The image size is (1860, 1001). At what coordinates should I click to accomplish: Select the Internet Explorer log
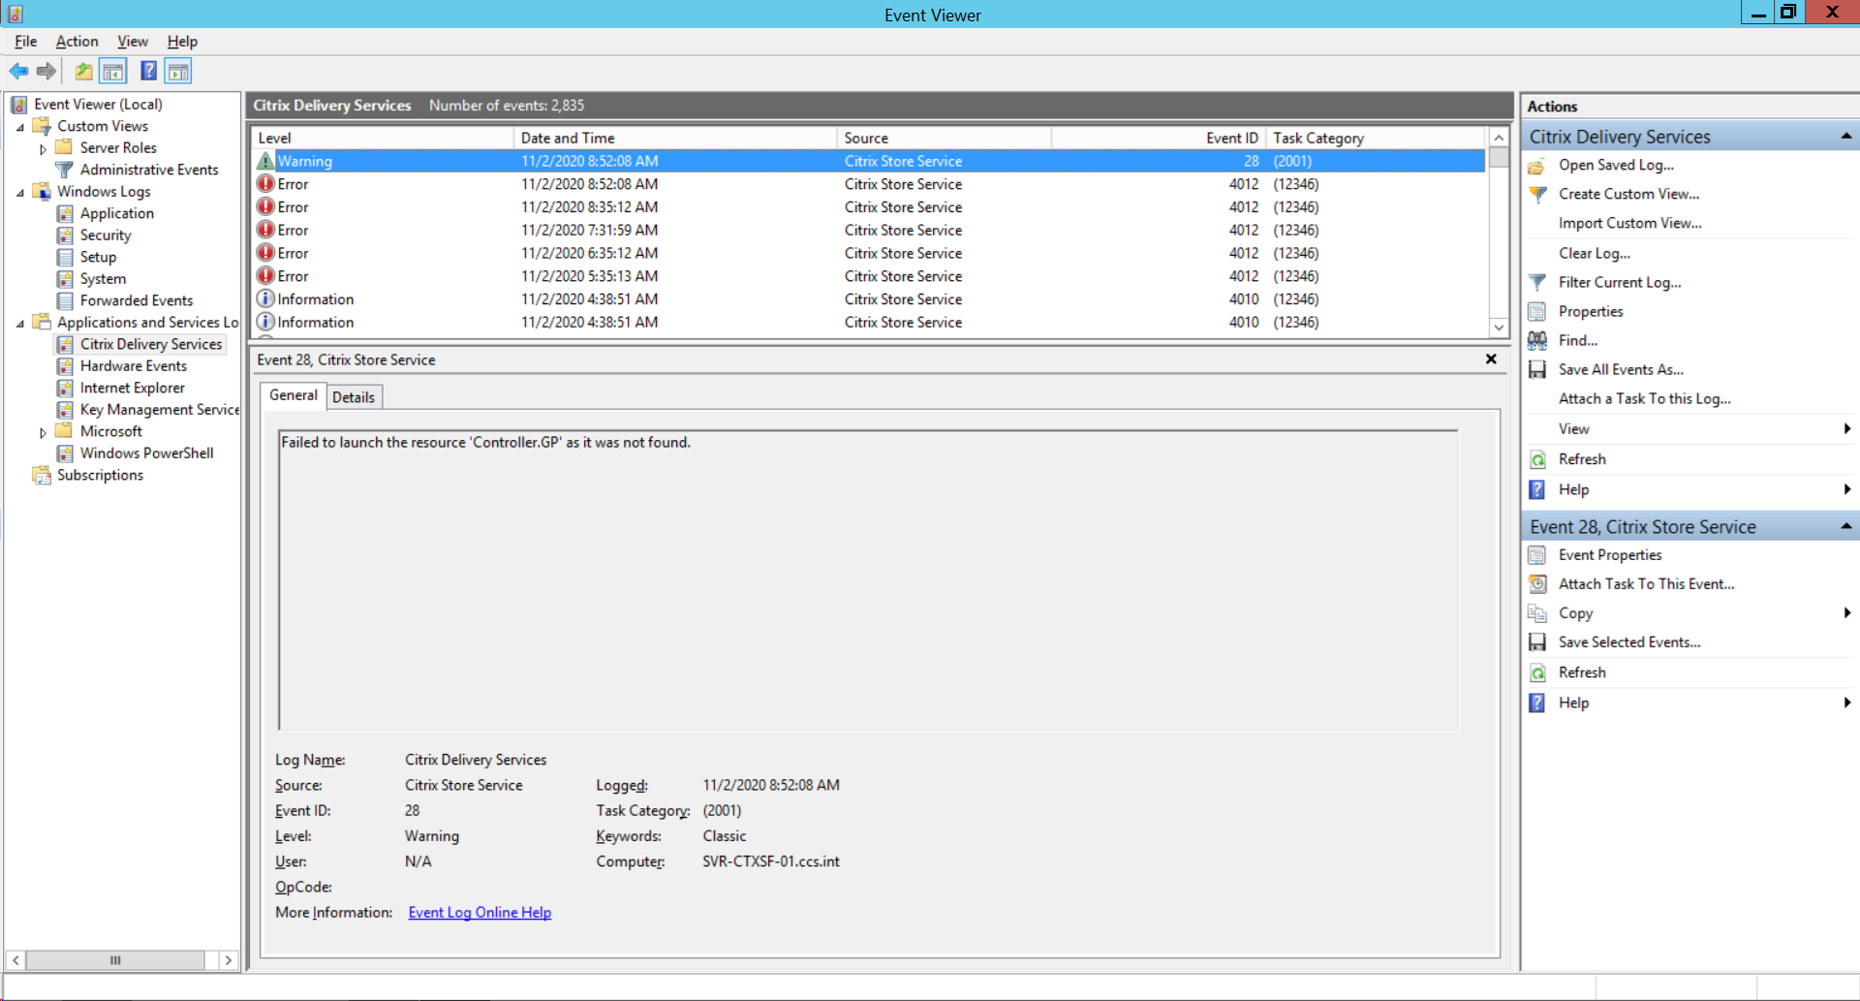click(x=133, y=388)
